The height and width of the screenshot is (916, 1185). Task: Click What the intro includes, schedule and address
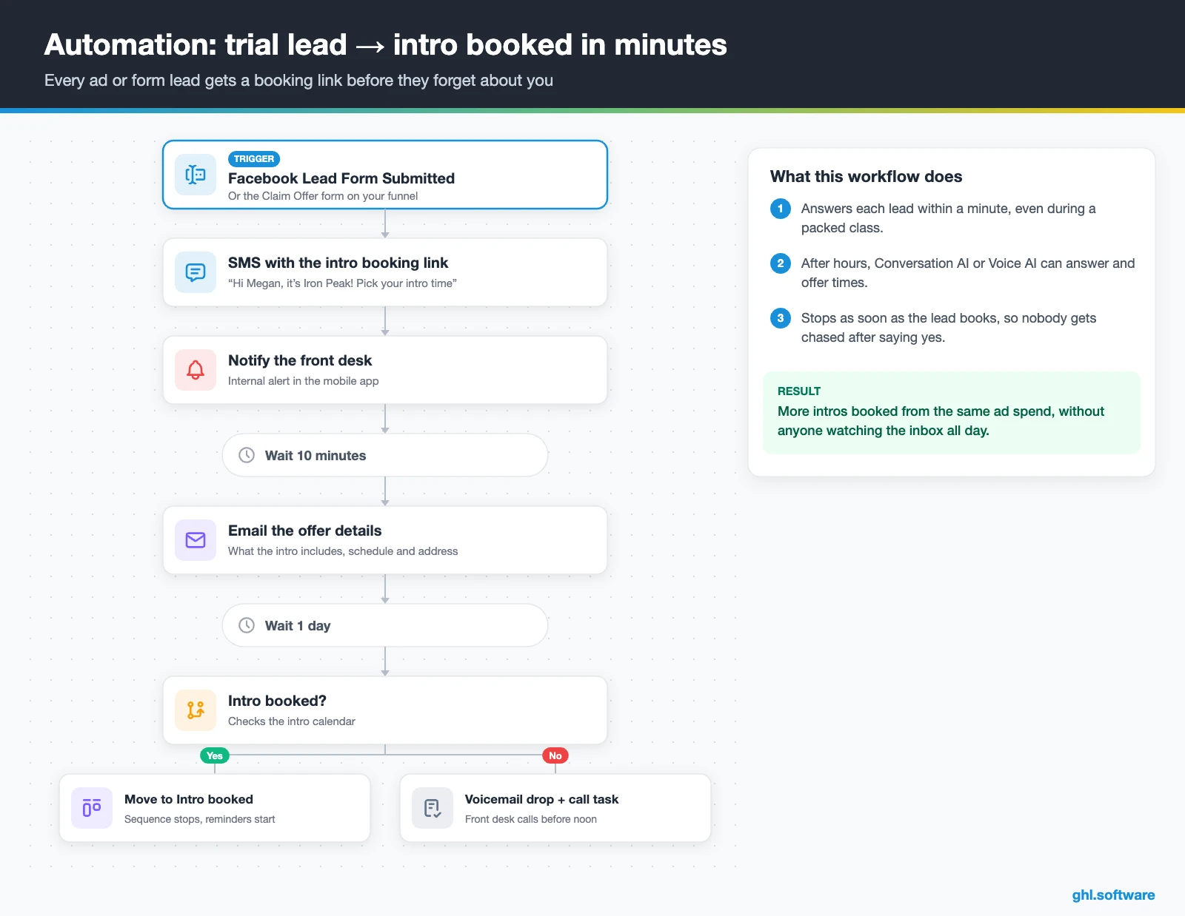(343, 551)
